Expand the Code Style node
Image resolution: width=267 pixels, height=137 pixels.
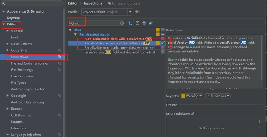point(8,50)
